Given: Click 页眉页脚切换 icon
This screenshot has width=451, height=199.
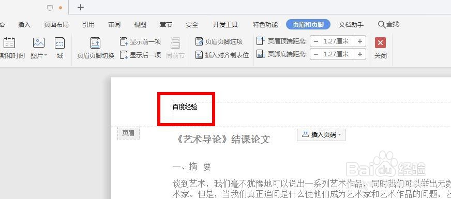Looking at the screenshot, I should (96, 43).
